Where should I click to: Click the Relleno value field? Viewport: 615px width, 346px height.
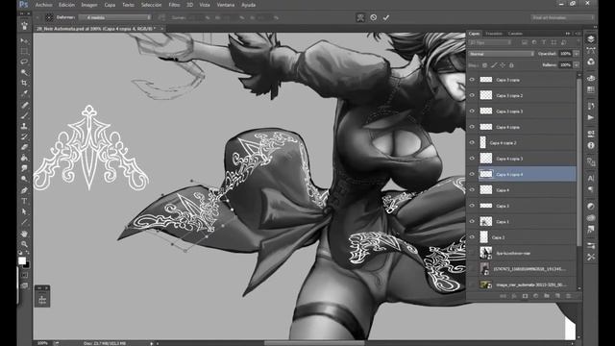(565, 65)
